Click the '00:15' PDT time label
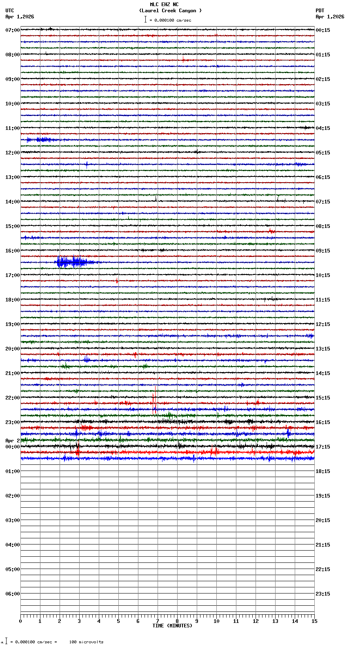Image resolution: width=347 pixels, height=647 pixels. [x=323, y=30]
